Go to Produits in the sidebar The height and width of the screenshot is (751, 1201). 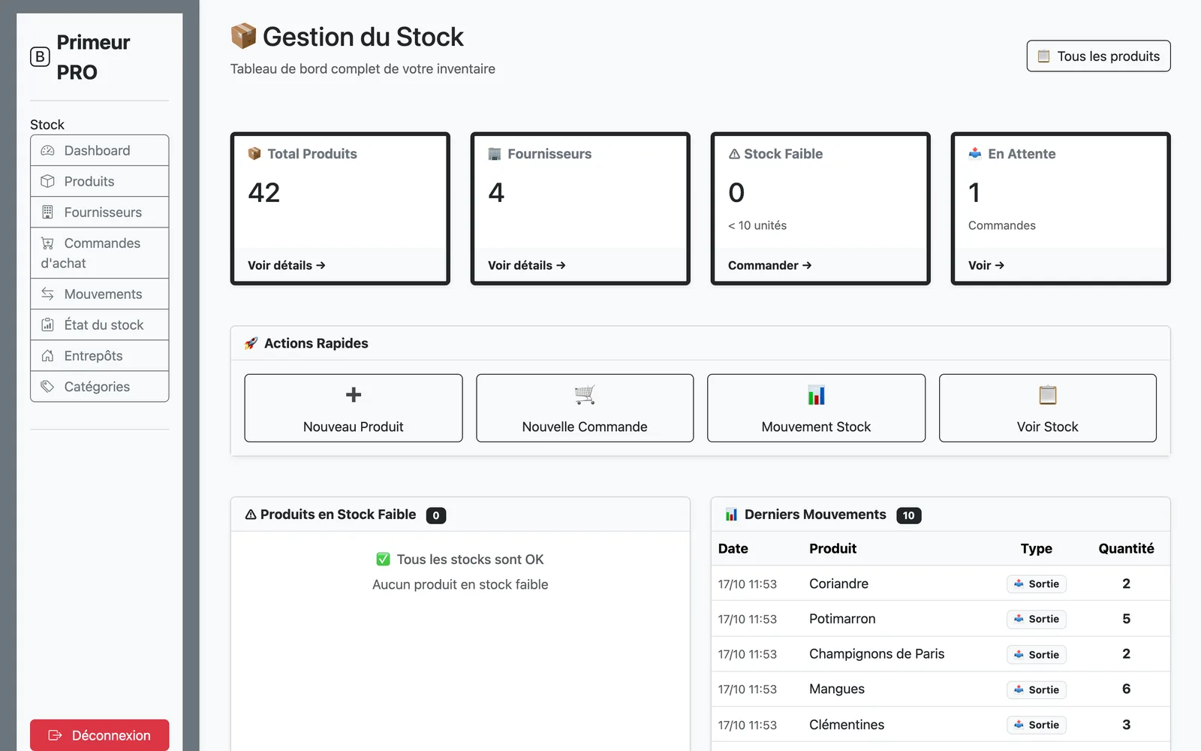(100, 181)
